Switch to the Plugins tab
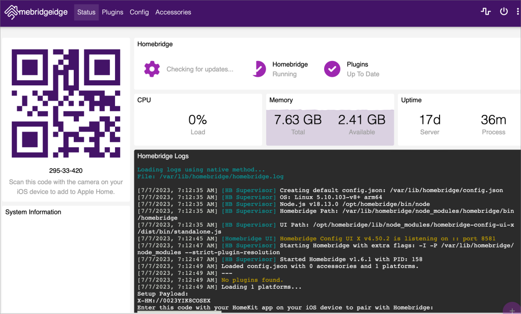The image size is (521, 314). 112,12
